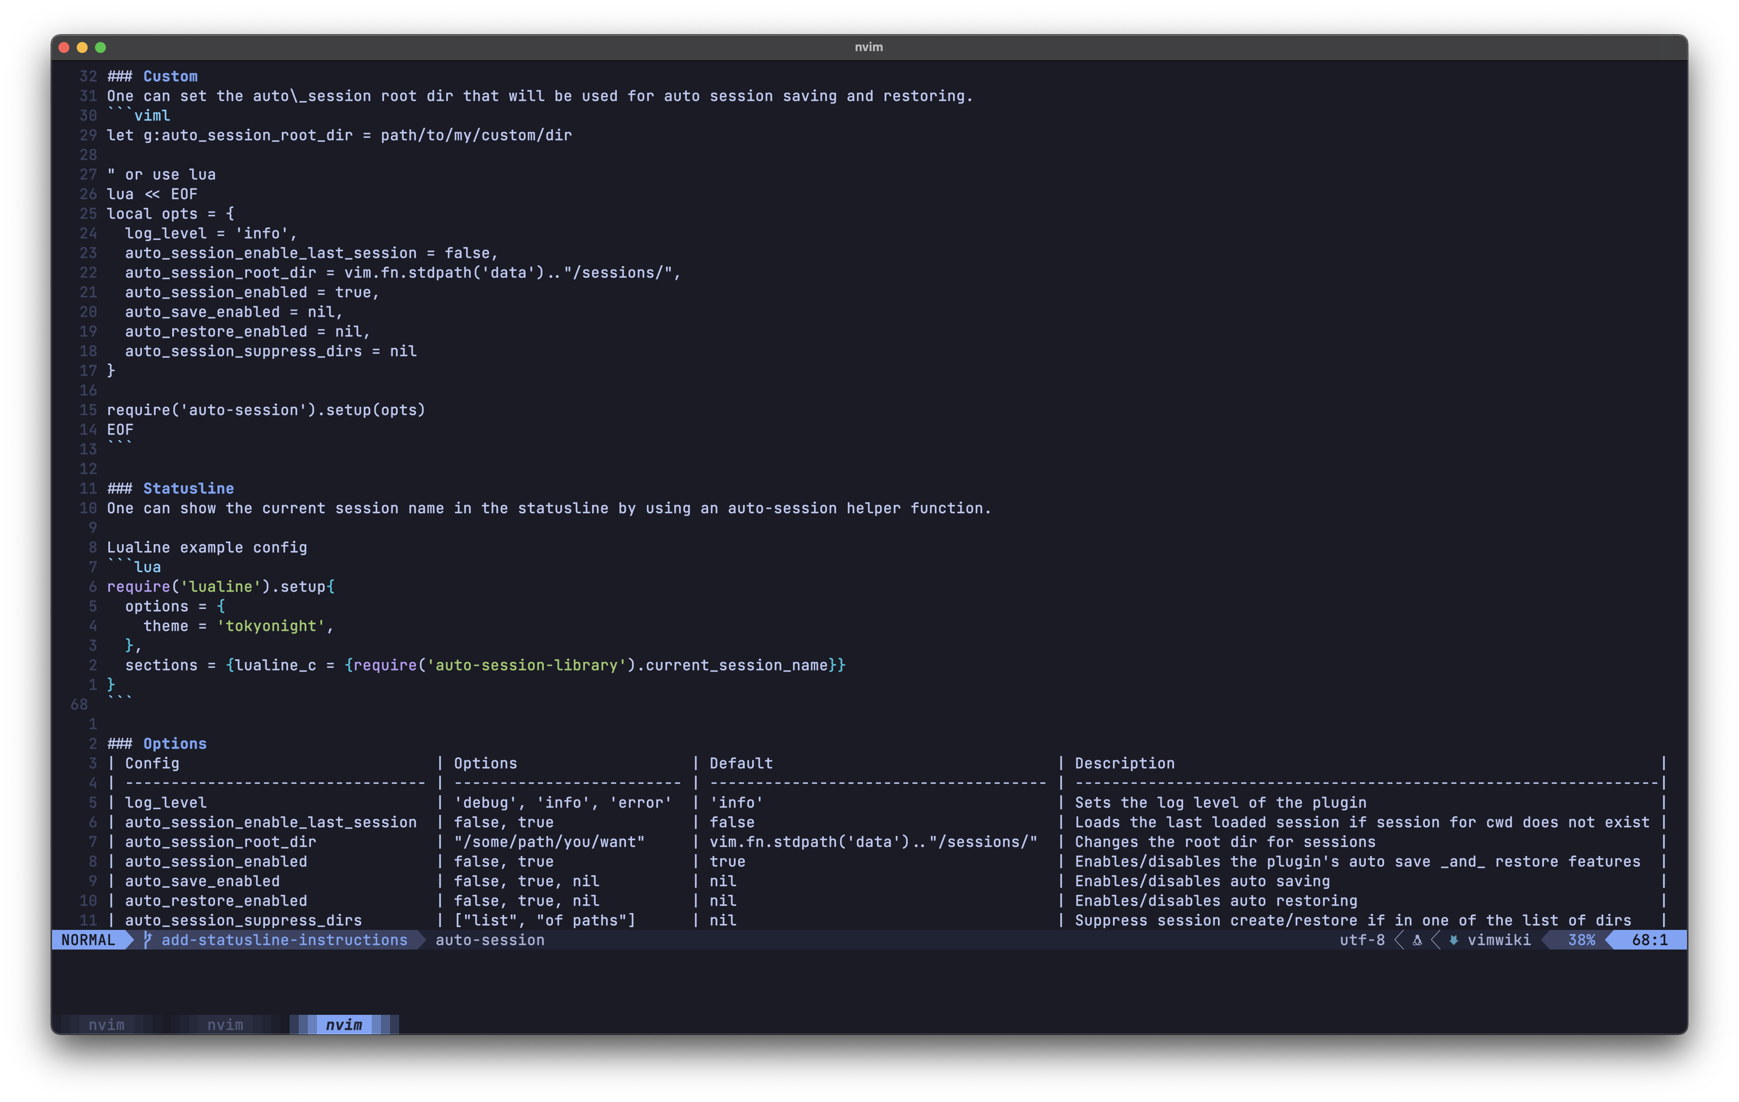The width and height of the screenshot is (1739, 1102).
Task: Click the 'Lualine example config' line
Action: [x=206, y=547]
